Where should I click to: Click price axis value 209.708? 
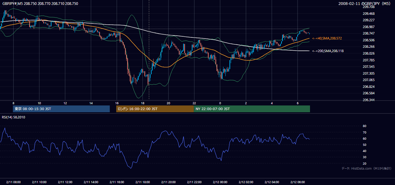(369, 7)
